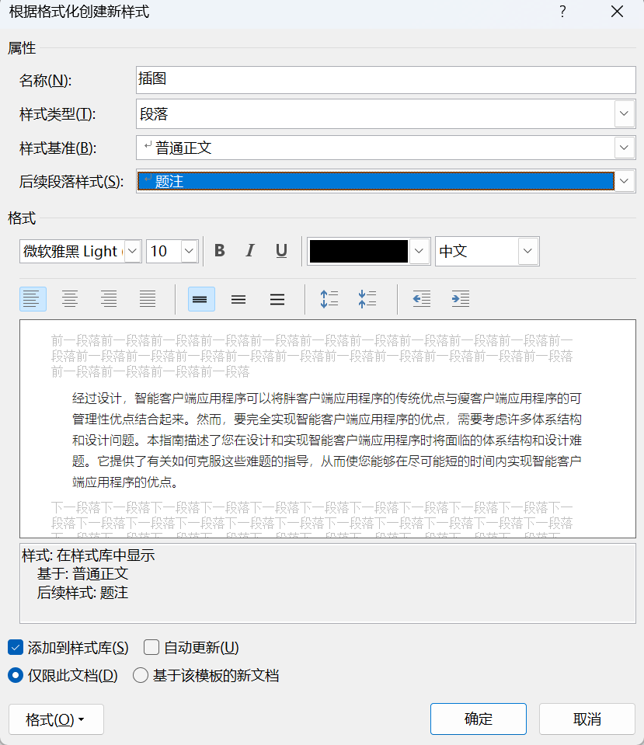
Task: Align paragraph text right
Action: pos(109,299)
